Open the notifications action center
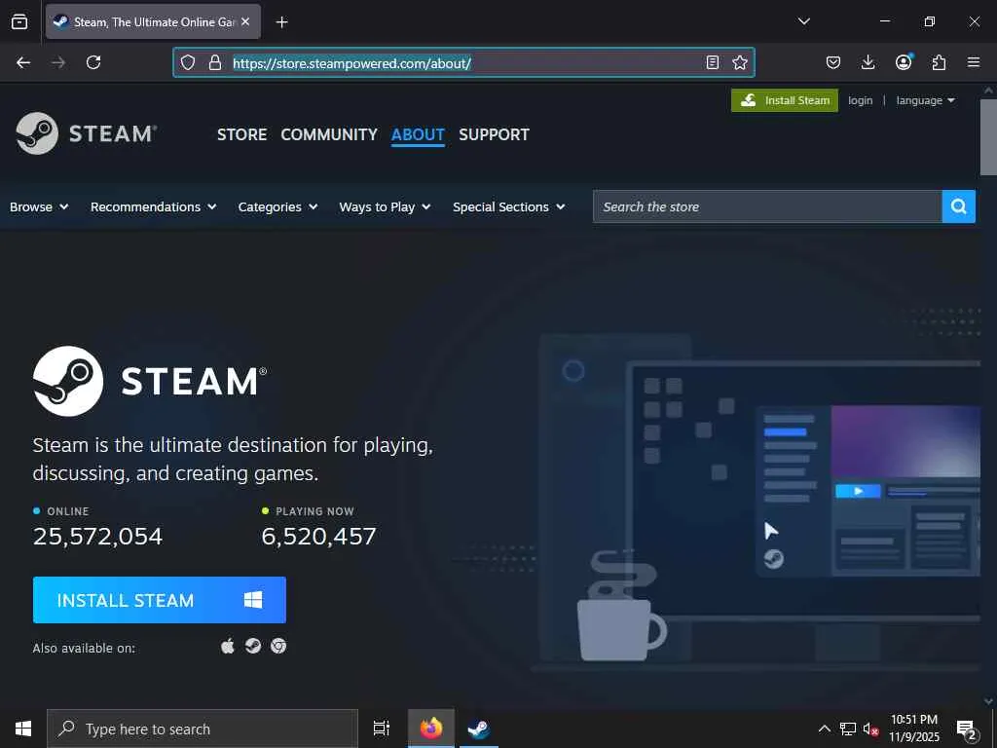This screenshot has width=997, height=748. click(967, 729)
